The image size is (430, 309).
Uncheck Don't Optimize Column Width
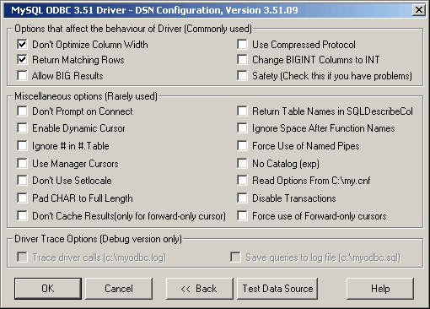tap(22, 44)
